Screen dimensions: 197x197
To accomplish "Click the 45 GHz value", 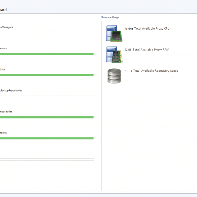I will [129, 29].
